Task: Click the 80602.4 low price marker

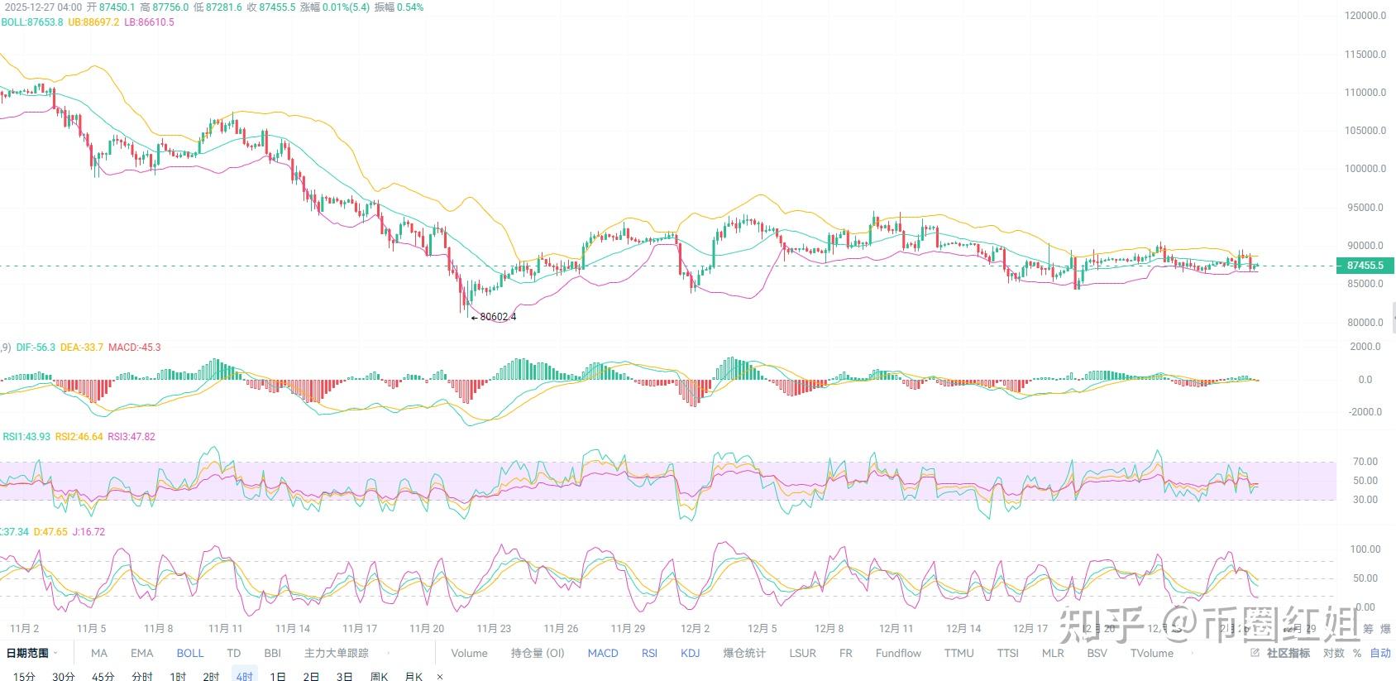Action: 498,317
